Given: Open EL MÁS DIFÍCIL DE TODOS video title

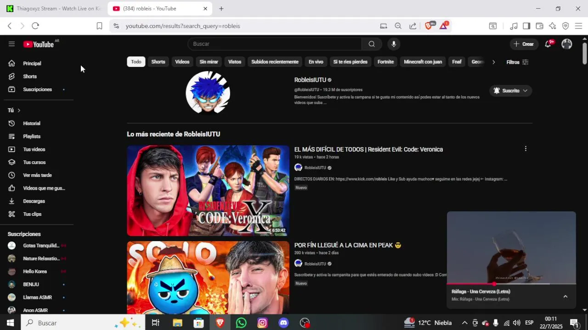Looking at the screenshot, I should (368, 149).
